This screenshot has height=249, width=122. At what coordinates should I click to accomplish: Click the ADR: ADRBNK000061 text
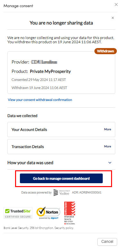click(x=87, y=193)
